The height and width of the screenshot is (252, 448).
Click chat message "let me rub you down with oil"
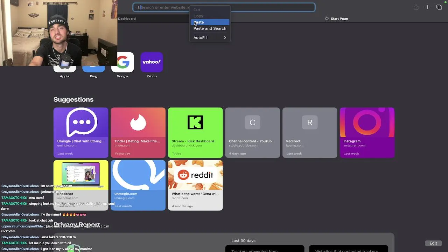50,243
